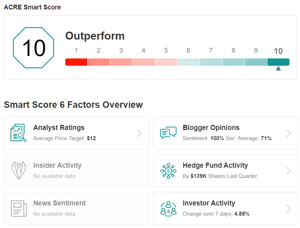
Task: Expand Blogger Opinions with its chevron arrow
Action: click(288, 133)
